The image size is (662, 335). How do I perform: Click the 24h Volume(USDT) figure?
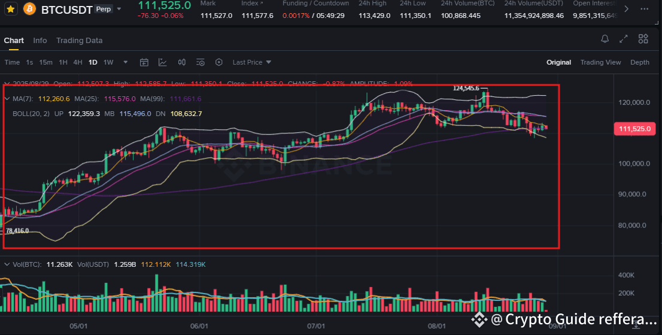(x=534, y=16)
